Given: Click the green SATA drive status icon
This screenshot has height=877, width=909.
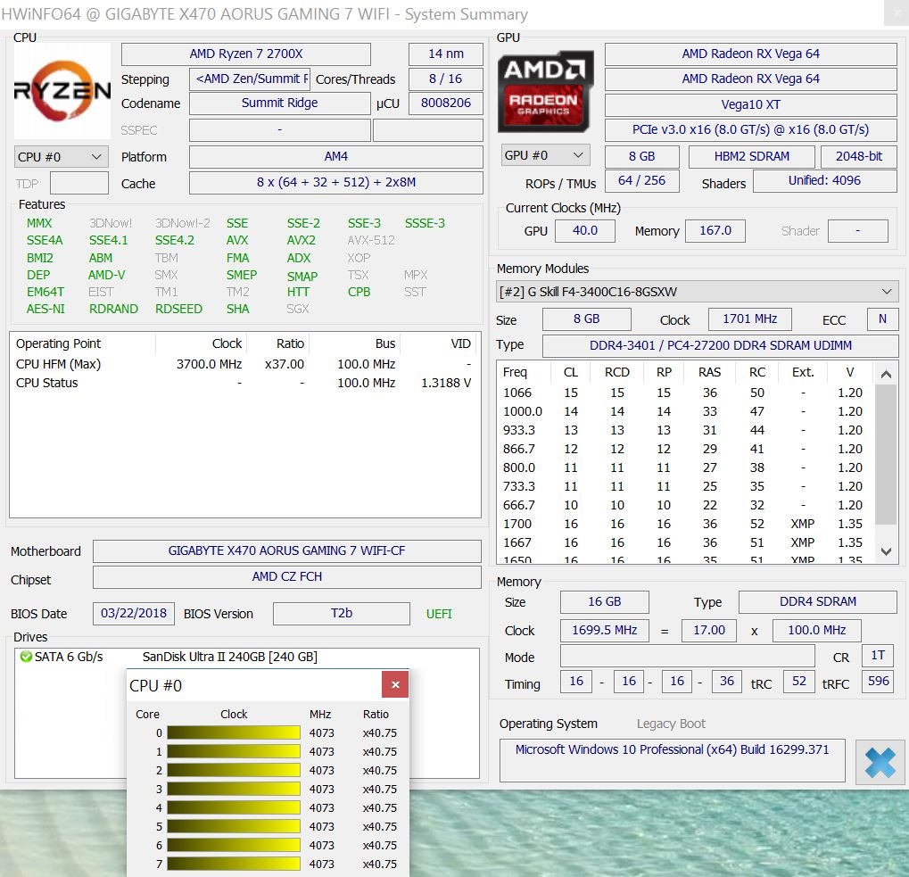Looking at the screenshot, I should [26, 657].
